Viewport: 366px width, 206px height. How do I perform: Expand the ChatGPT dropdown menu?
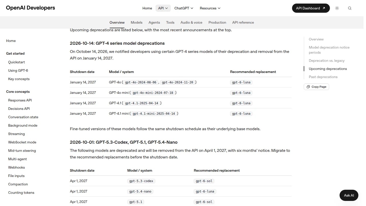click(184, 8)
